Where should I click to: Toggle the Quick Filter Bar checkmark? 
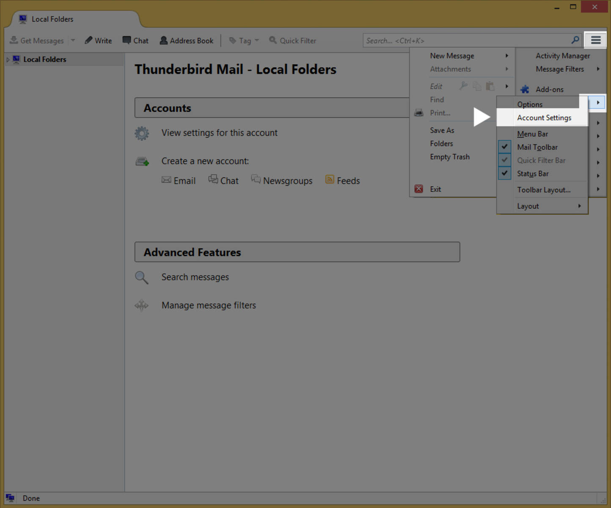click(505, 160)
